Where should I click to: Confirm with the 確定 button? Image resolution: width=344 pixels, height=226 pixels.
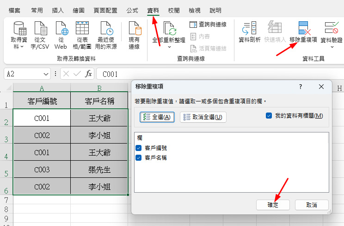[x=273, y=205]
